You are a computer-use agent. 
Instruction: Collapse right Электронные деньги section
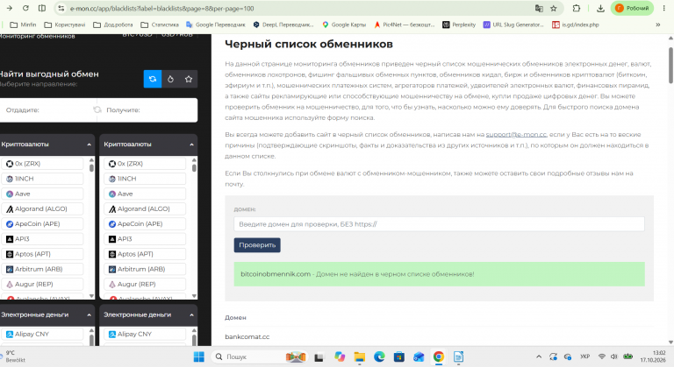tap(191, 315)
